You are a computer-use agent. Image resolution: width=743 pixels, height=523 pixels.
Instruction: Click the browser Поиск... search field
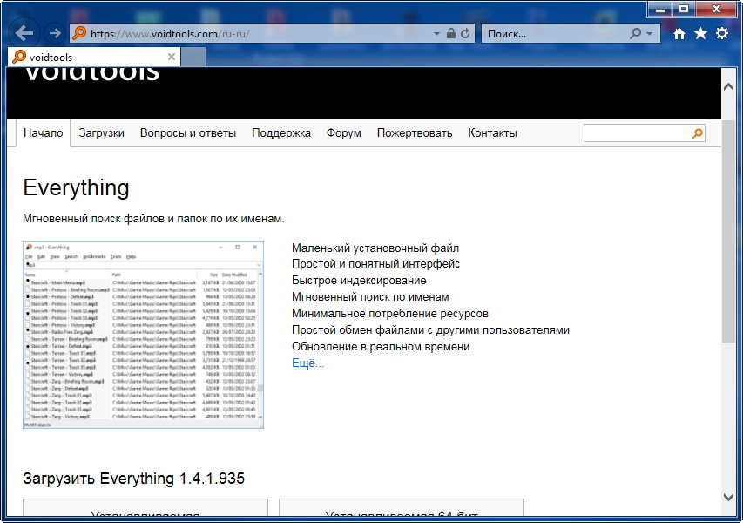tap(554, 34)
